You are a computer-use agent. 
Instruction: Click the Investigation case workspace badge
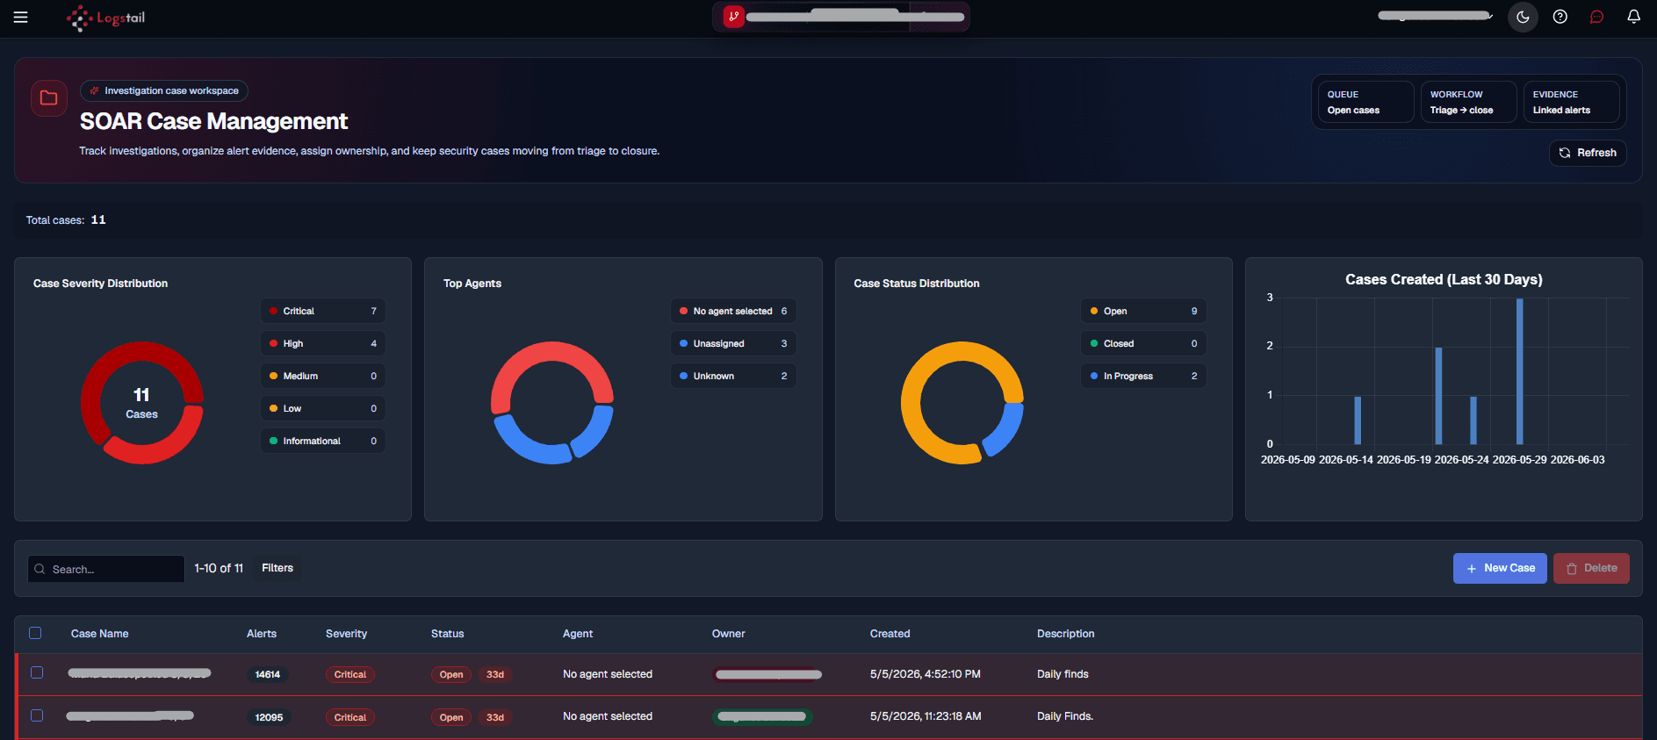click(164, 90)
